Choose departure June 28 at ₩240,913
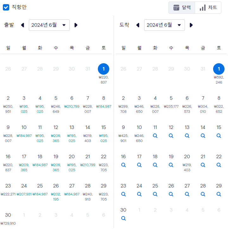The image size is (228, 231). point(88,192)
